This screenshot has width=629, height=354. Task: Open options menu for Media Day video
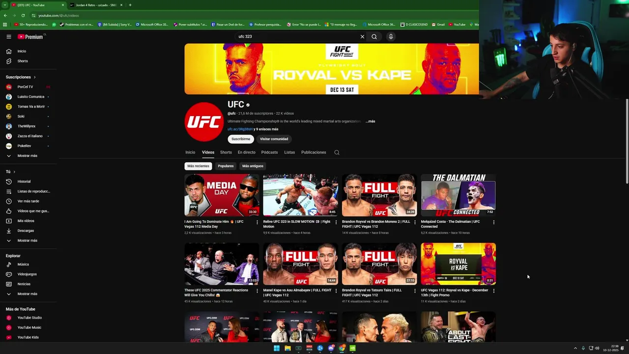257,222
